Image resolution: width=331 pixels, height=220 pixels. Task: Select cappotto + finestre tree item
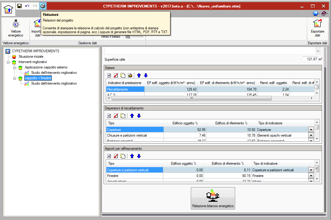38,78
